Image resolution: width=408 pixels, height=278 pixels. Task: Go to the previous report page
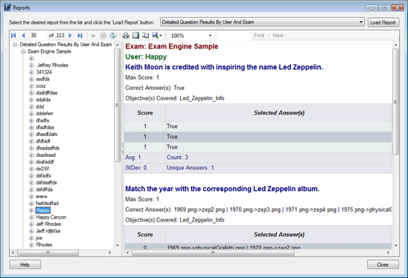(23, 36)
